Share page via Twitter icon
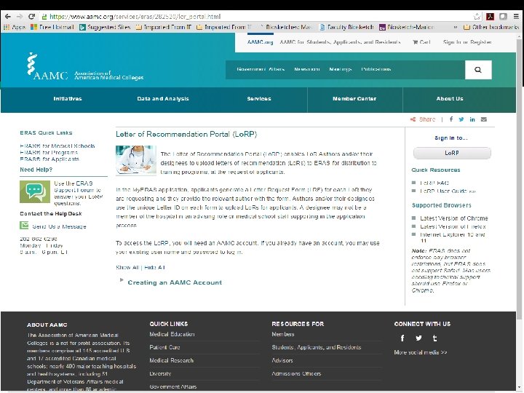 point(461,119)
